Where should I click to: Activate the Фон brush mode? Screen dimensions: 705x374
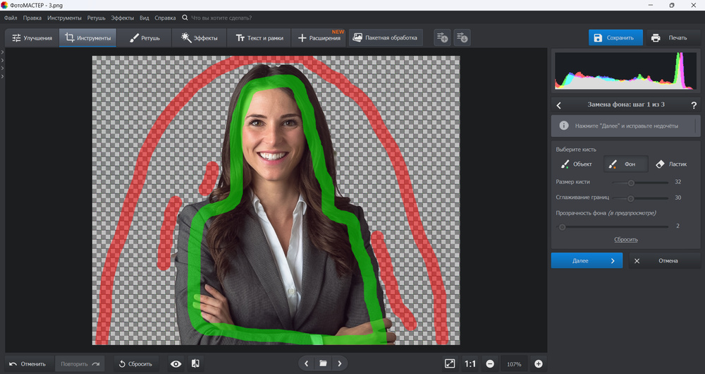coord(624,164)
